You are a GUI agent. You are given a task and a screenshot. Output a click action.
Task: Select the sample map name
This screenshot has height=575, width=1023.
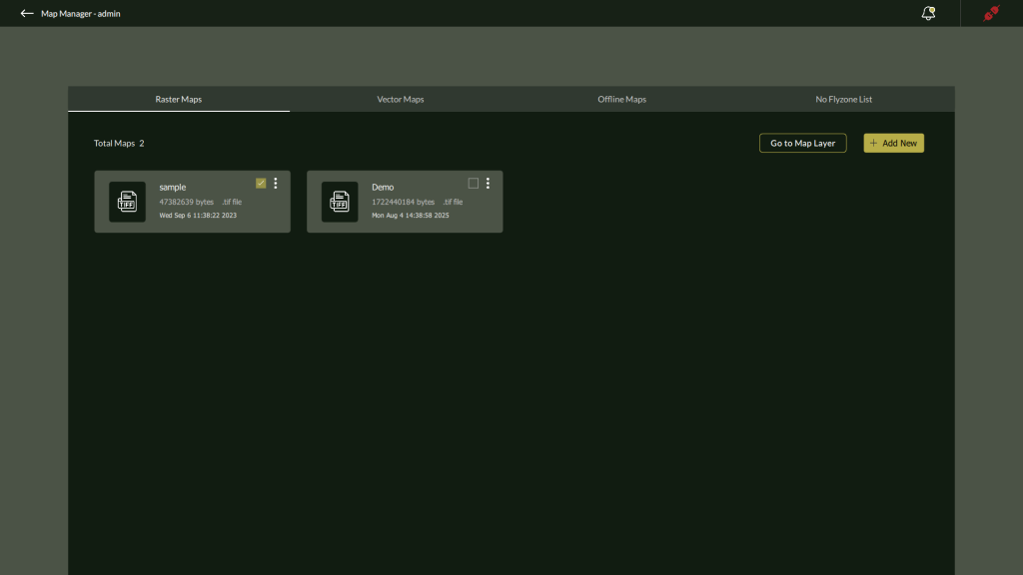pos(172,187)
